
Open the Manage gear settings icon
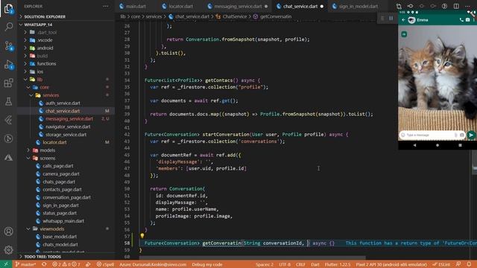tap(8, 250)
